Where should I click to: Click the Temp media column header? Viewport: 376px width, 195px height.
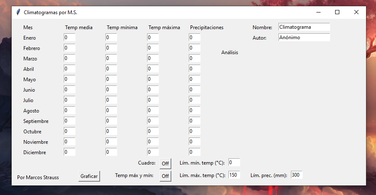click(79, 27)
